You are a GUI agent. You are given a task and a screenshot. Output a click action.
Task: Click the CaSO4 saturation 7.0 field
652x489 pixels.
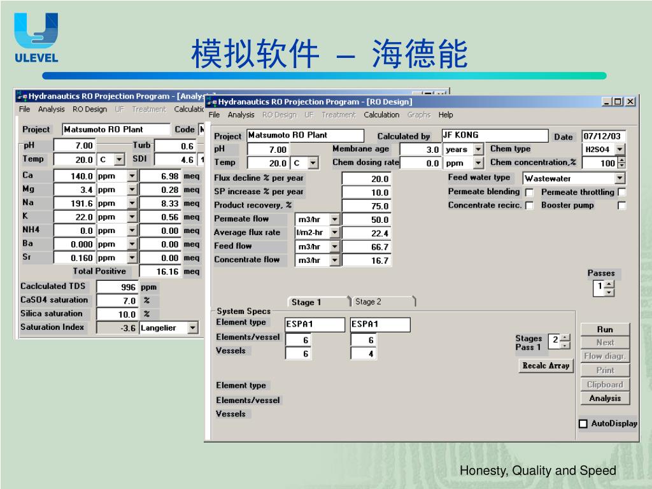pyautogui.click(x=117, y=301)
